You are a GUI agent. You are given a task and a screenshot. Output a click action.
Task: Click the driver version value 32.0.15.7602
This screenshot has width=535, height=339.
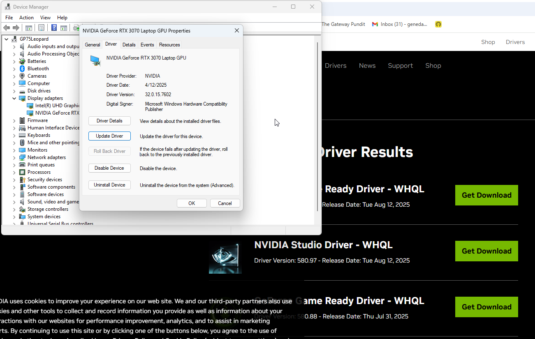[158, 95]
